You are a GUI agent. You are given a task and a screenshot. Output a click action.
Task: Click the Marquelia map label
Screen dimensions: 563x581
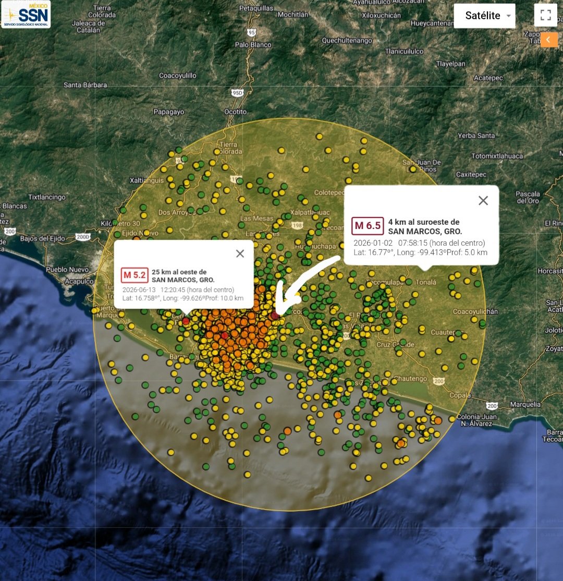point(525,404)
